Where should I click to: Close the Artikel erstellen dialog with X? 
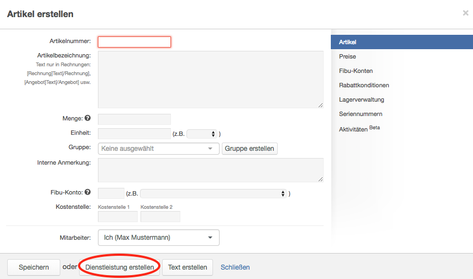click(465, 13)
